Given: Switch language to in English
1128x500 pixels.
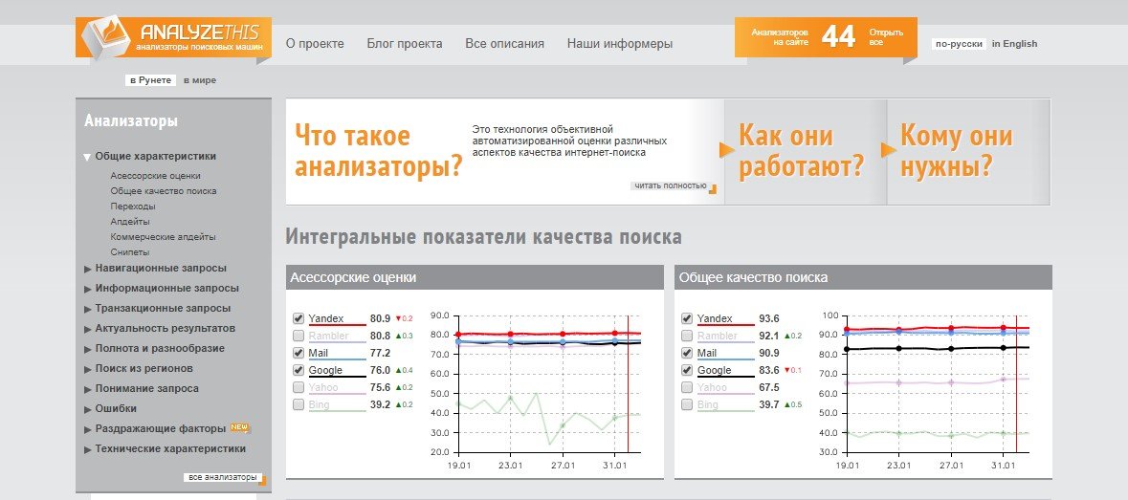Looking at the screenshot, I should click(x=1014, y=44).
